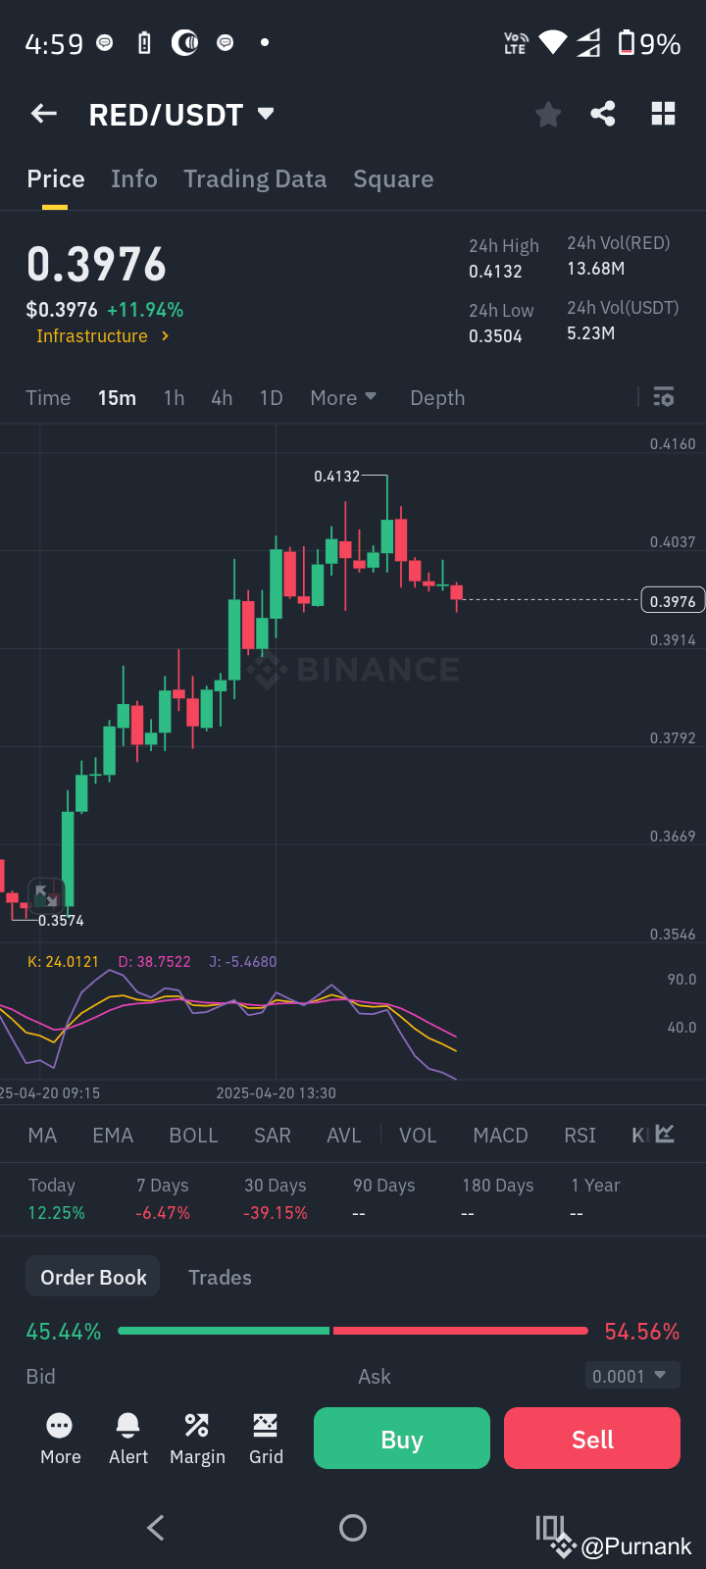Select the 4h timeframe
Screen dimensions: 706x1569
tap(222, 397)
